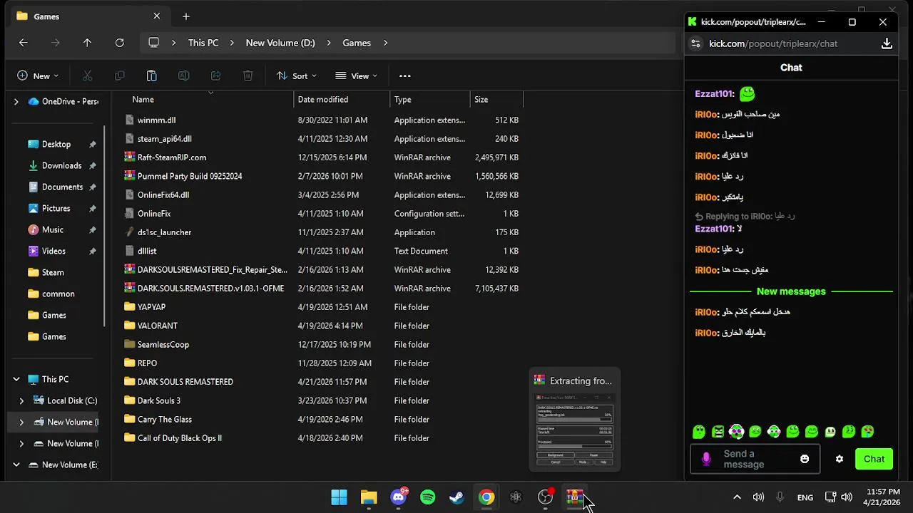Click purple microphone icon in chat input
913x513 pixels.
click(706, 459)
